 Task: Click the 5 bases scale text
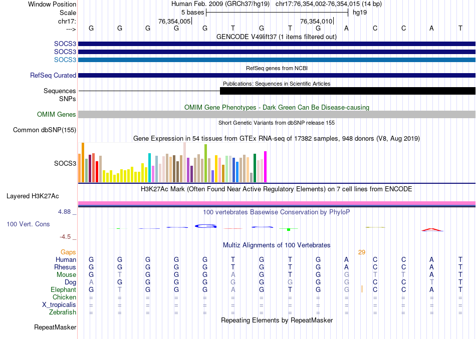pyautogui.click(x=193, y=13)
